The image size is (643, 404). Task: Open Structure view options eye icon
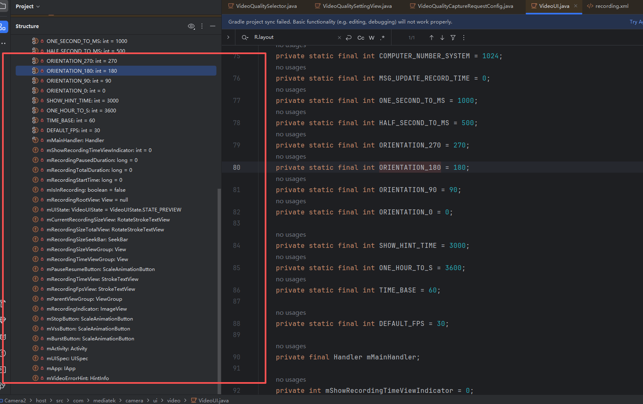(x=191, y=26)
